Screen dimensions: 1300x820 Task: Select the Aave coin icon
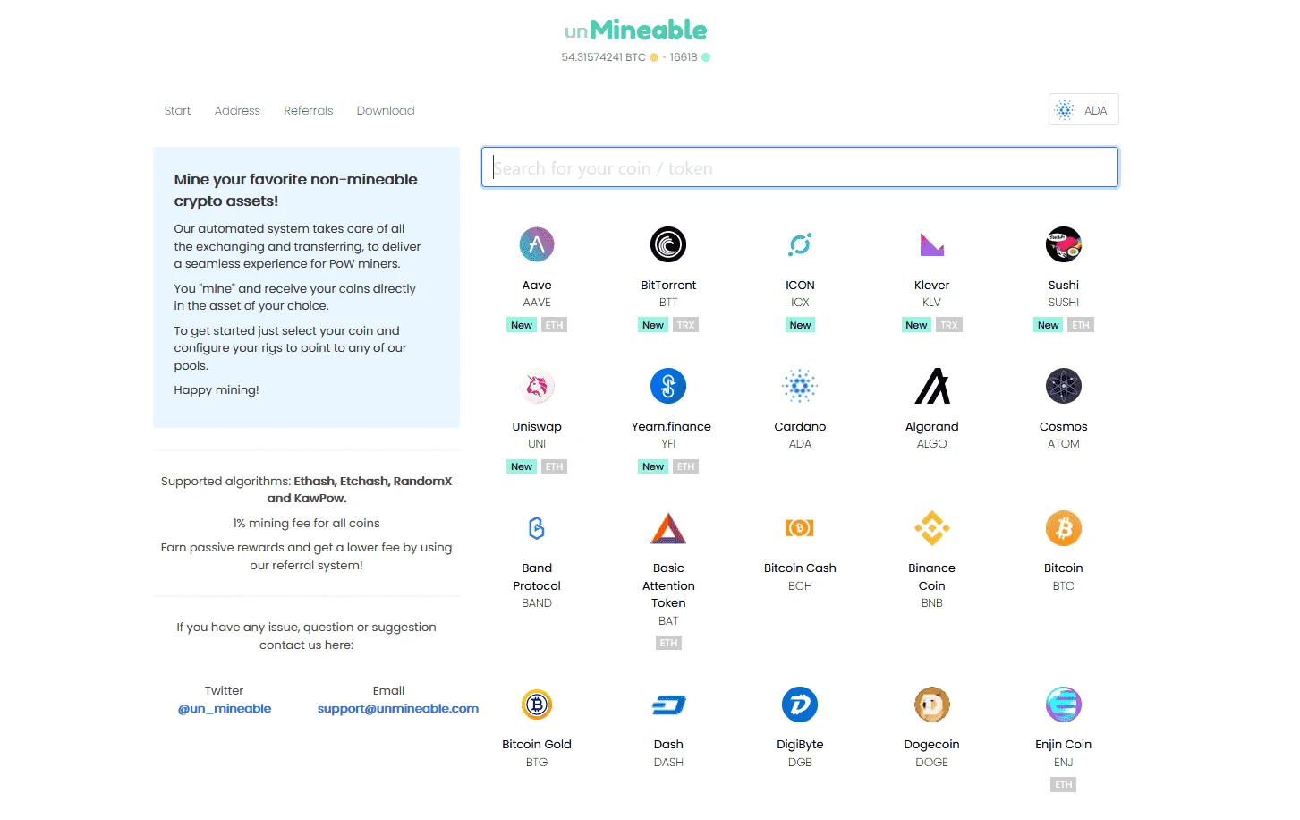pos(537,244)
